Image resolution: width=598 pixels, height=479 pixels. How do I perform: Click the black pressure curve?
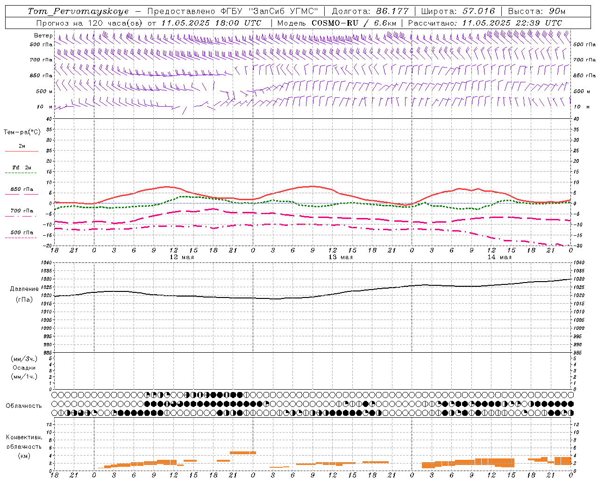coord(313,297)
